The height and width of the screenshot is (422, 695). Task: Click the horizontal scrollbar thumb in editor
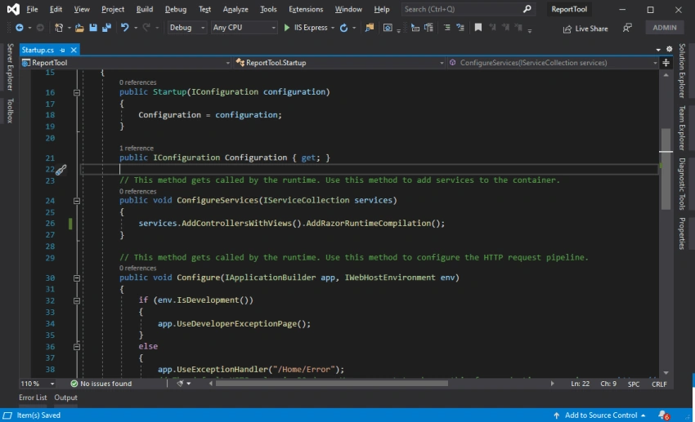coord(331,384)
